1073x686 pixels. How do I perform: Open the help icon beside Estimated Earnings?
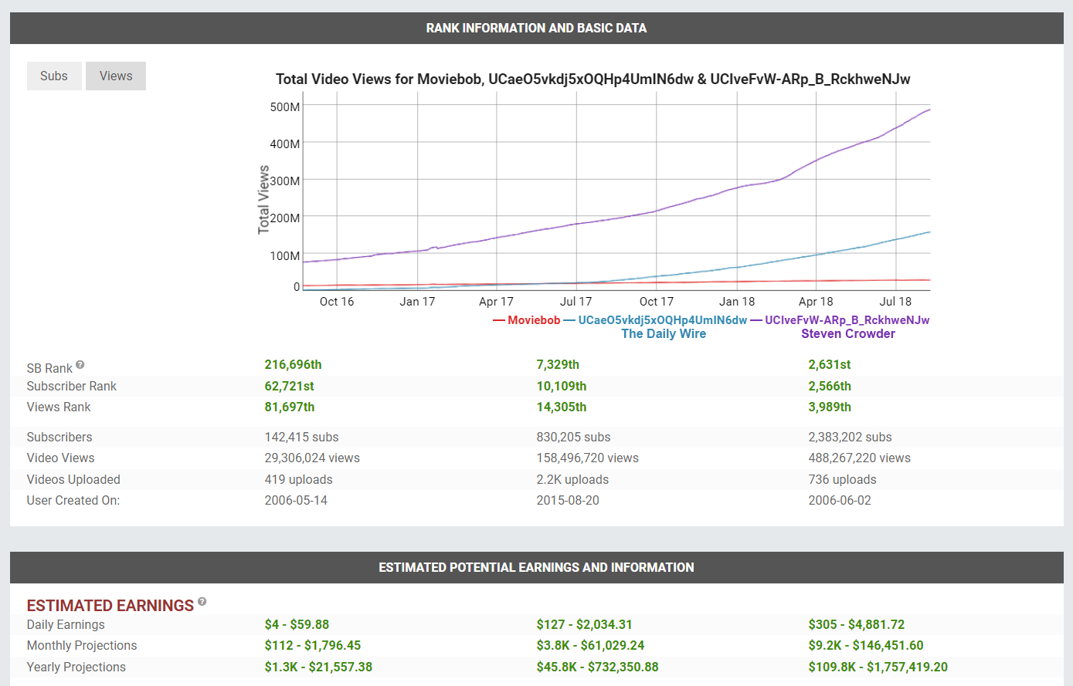(202, 602)
